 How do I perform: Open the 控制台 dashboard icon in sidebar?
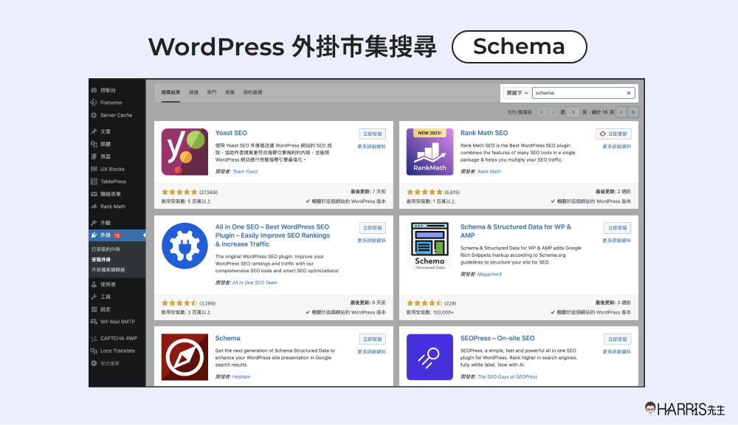[94, 90]
